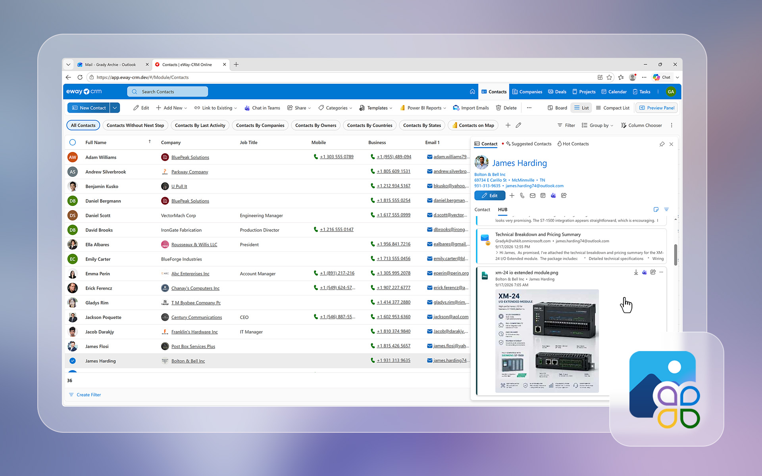This screenshot has height=476, width=762.
Task: Click the Teams icon beside panel Edit button
Action: [553, 196]
